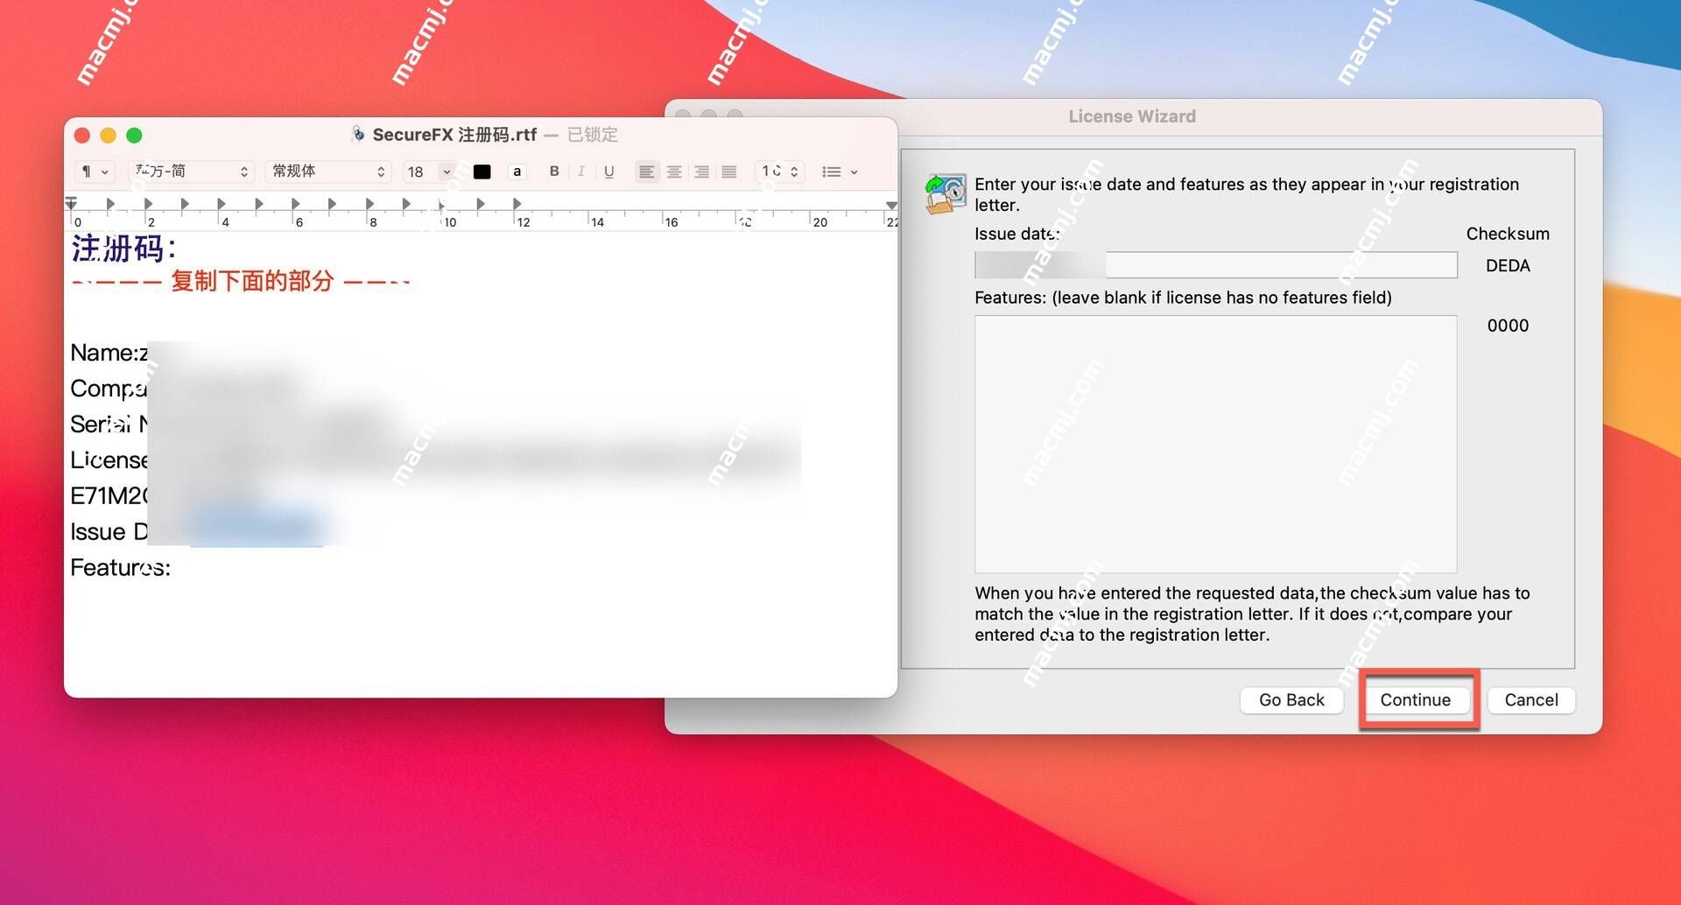Open the typeface style popup 常规体
Screen dimensions: 1681x905
(x=327, y=172)
